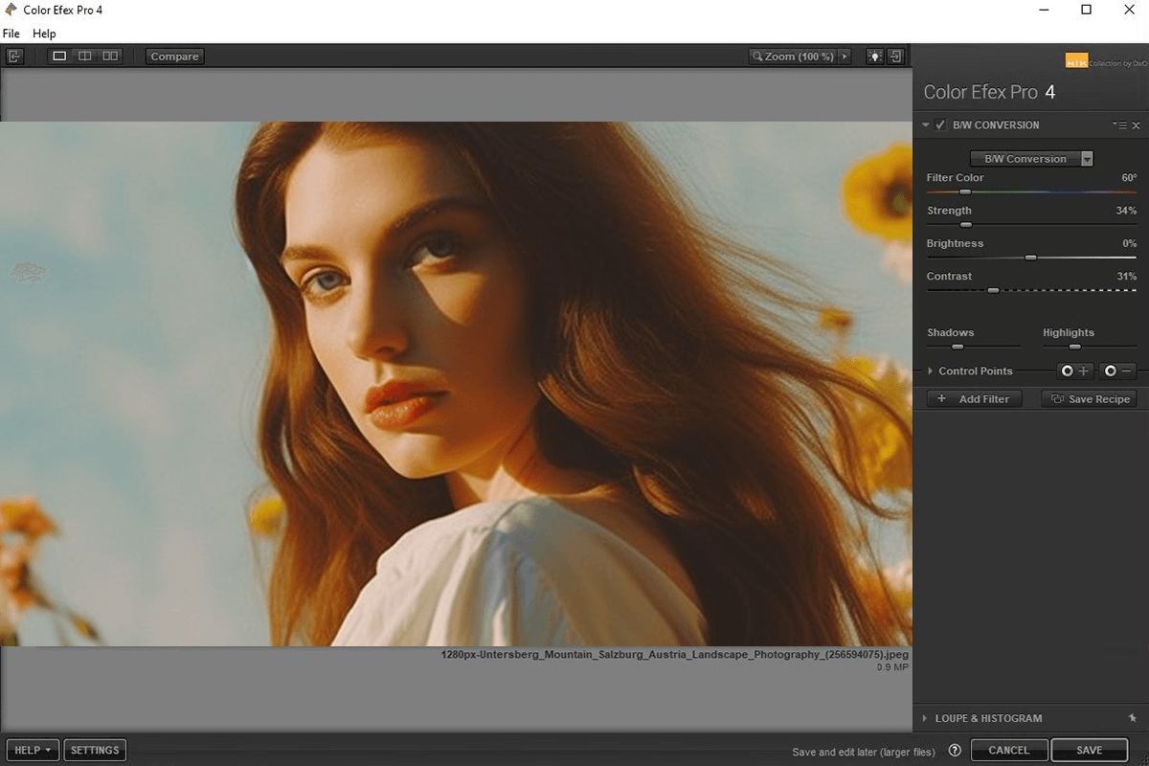
Task: Switch to side-by-side preview mode
Action: (x=109, y=56)
